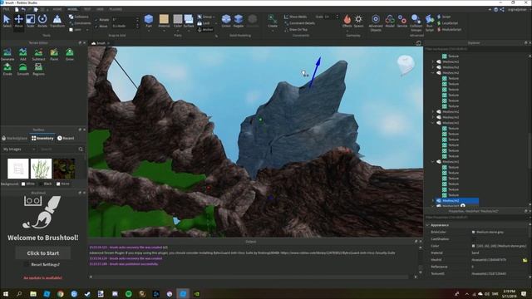Select the terrain Generate tool

(7, 54)
